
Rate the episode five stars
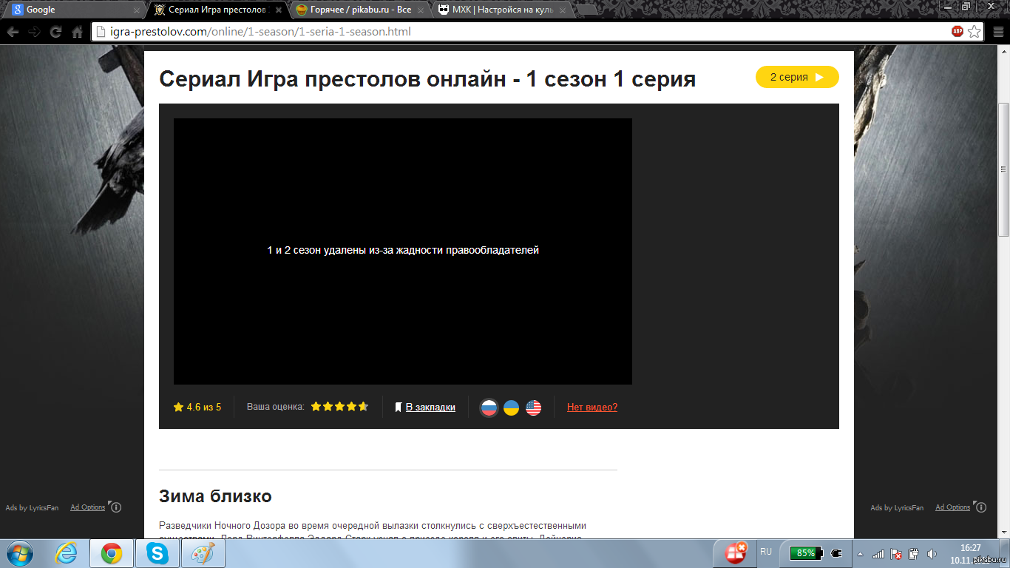(363, 407)
